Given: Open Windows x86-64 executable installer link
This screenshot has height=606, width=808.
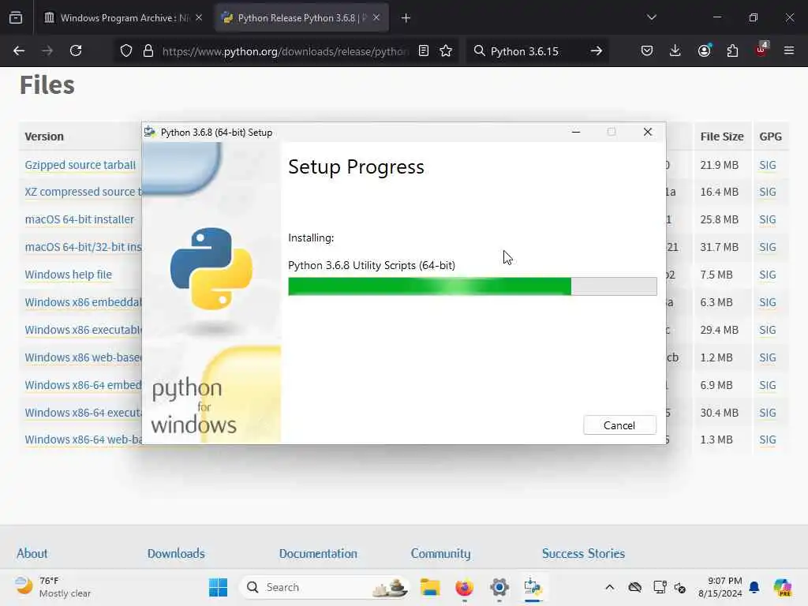Looking at the screenshot, I should (83, 413).
